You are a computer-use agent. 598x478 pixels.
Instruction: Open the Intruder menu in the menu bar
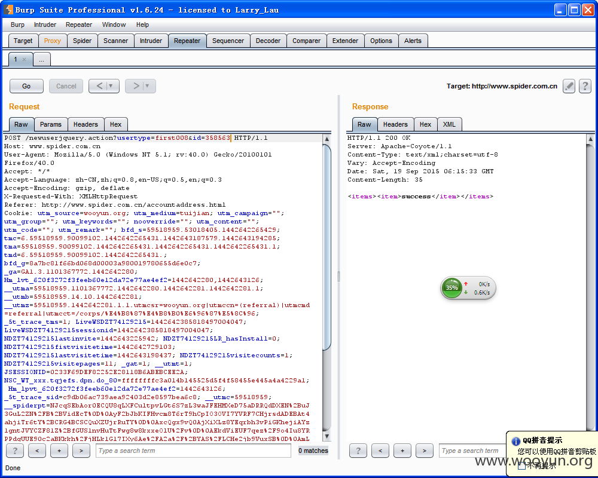pos(45,24)
